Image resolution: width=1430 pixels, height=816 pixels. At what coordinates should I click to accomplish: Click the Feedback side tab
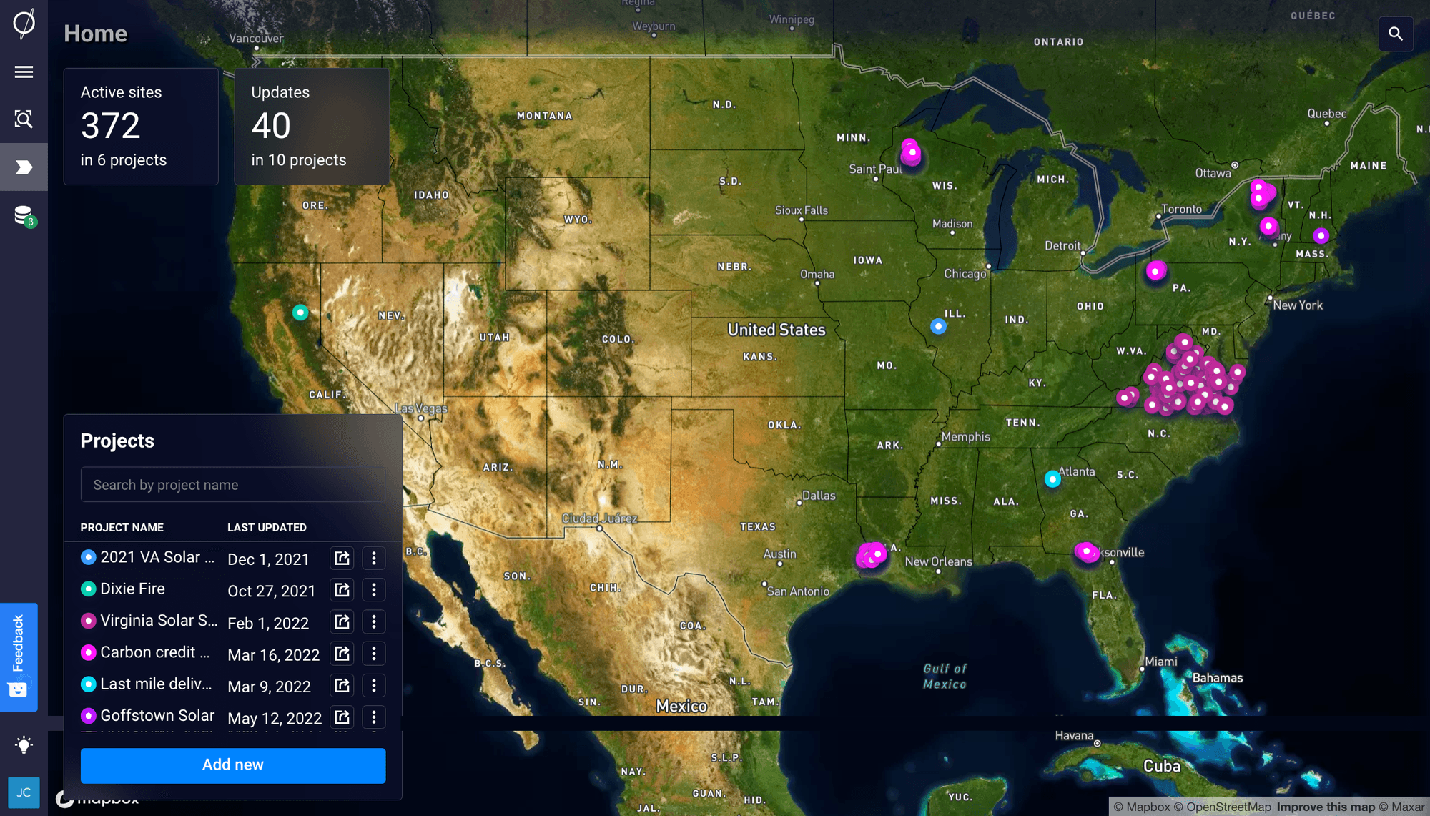[x=19, y=657]
